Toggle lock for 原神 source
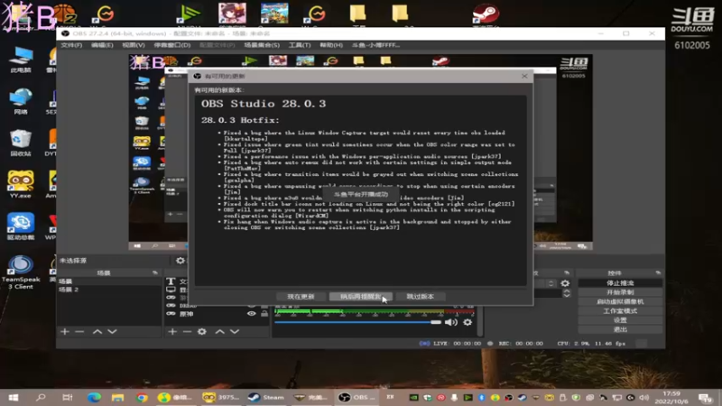Image resolution: width=722 pixels, height=406 pixels. [x=264, y=314]
